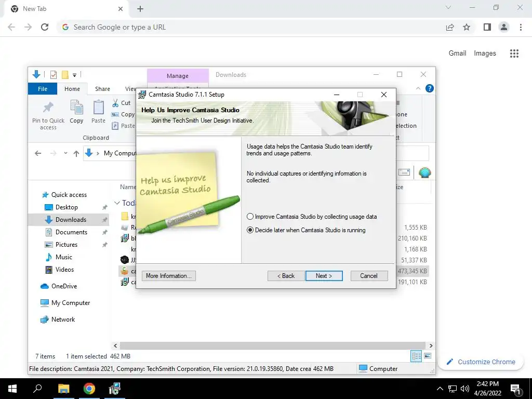This screenshot has height=399, width=532.
Task: Cancel the Camtasia Studio setup
Action: (369, 276)
